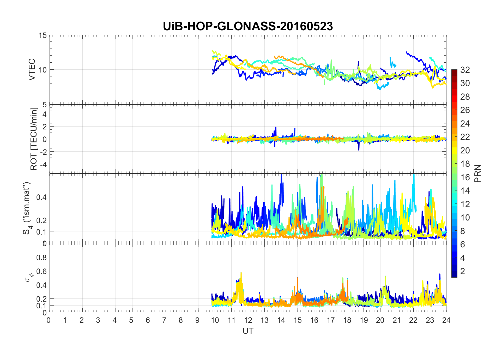Click the colorbar tick label 14

click(x=465, y=191)
